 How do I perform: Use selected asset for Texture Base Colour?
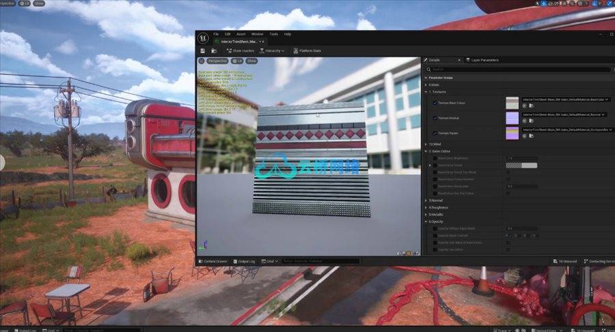(525, 106)
